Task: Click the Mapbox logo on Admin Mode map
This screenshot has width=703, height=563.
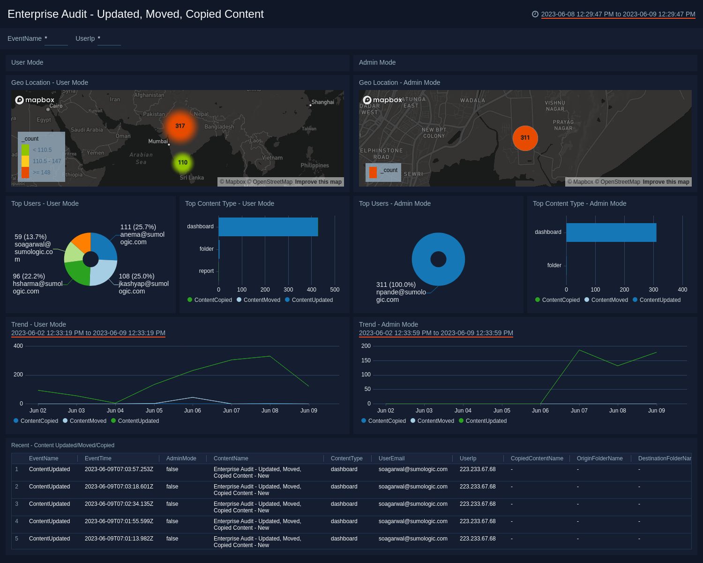Action: tap(382, 100)
